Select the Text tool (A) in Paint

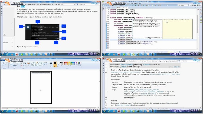coord(25,63)
